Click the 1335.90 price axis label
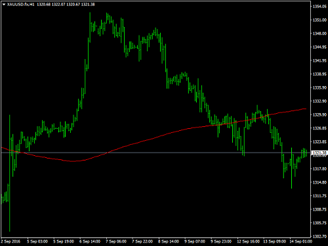This screenshot has height=246, width=328. [x=319, y=87]
